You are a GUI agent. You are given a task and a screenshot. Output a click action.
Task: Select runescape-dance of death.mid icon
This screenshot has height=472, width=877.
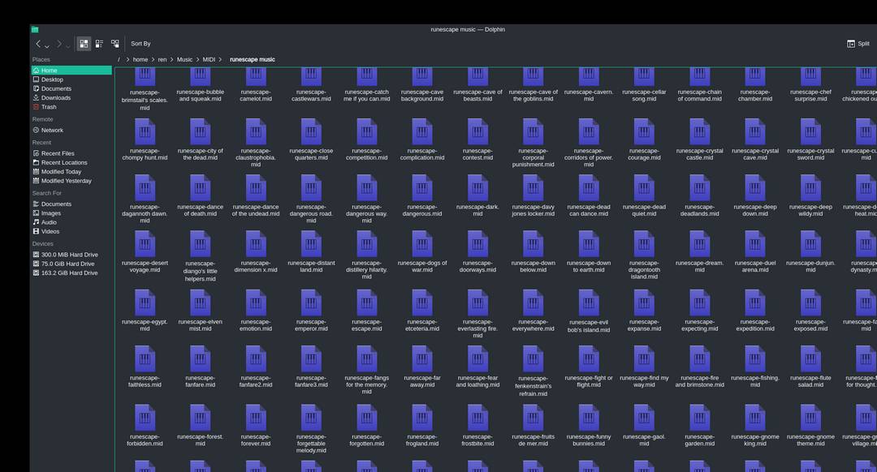201,187
